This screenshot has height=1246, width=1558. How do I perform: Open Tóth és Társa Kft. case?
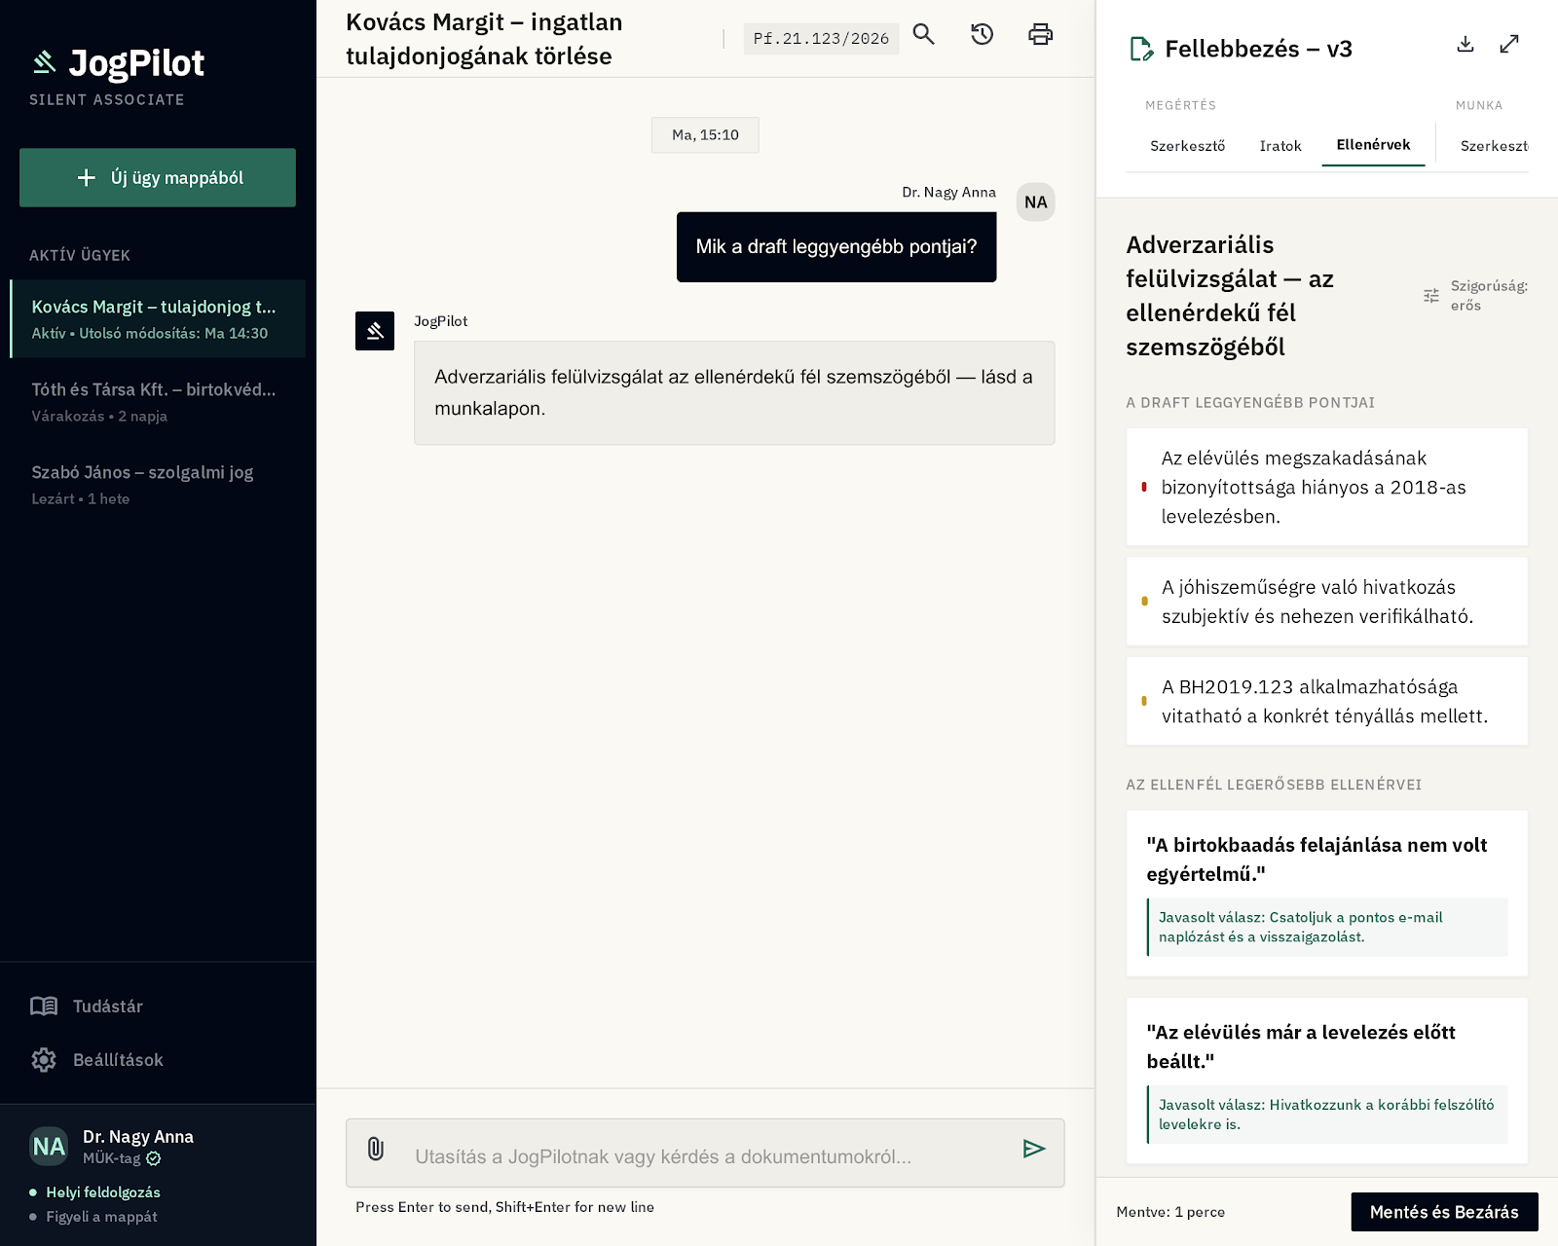point(158,402)
